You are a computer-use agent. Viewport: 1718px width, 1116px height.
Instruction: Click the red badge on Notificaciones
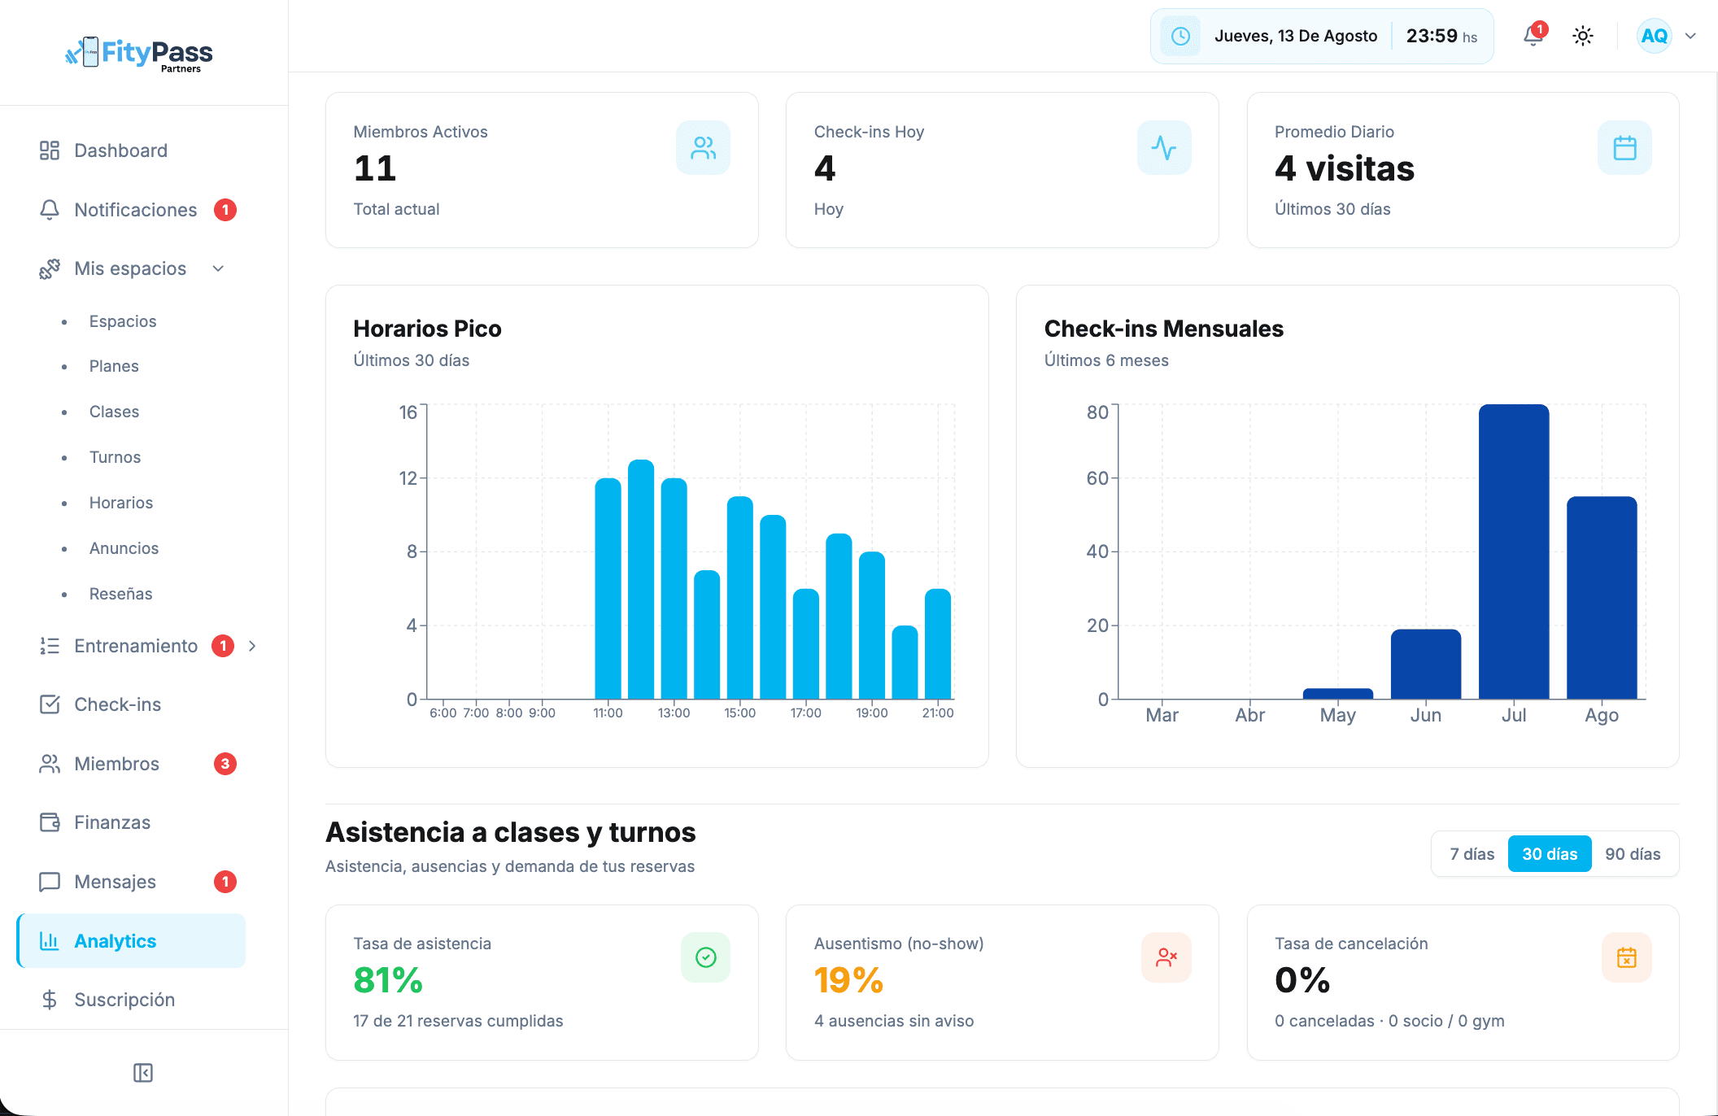pyautogui.click(x=225, y=210)
